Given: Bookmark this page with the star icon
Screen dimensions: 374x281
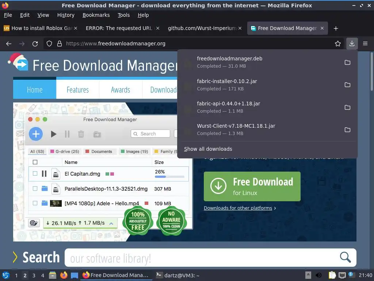Looking at the screenshot, I should coord(338,44).
